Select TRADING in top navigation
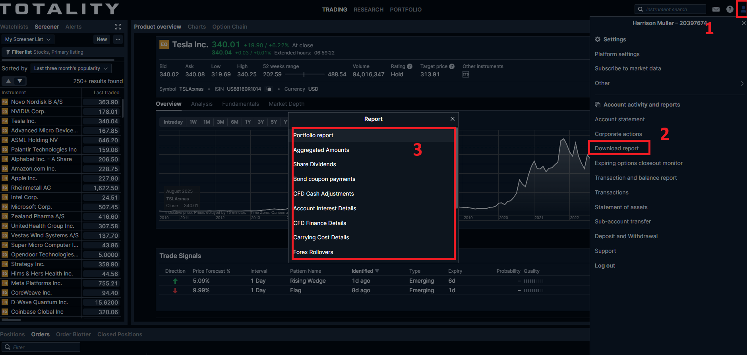 pos(335,10)
